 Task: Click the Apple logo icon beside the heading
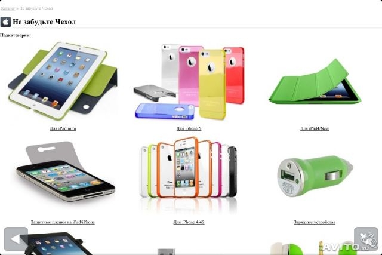(x=5, y=22)
